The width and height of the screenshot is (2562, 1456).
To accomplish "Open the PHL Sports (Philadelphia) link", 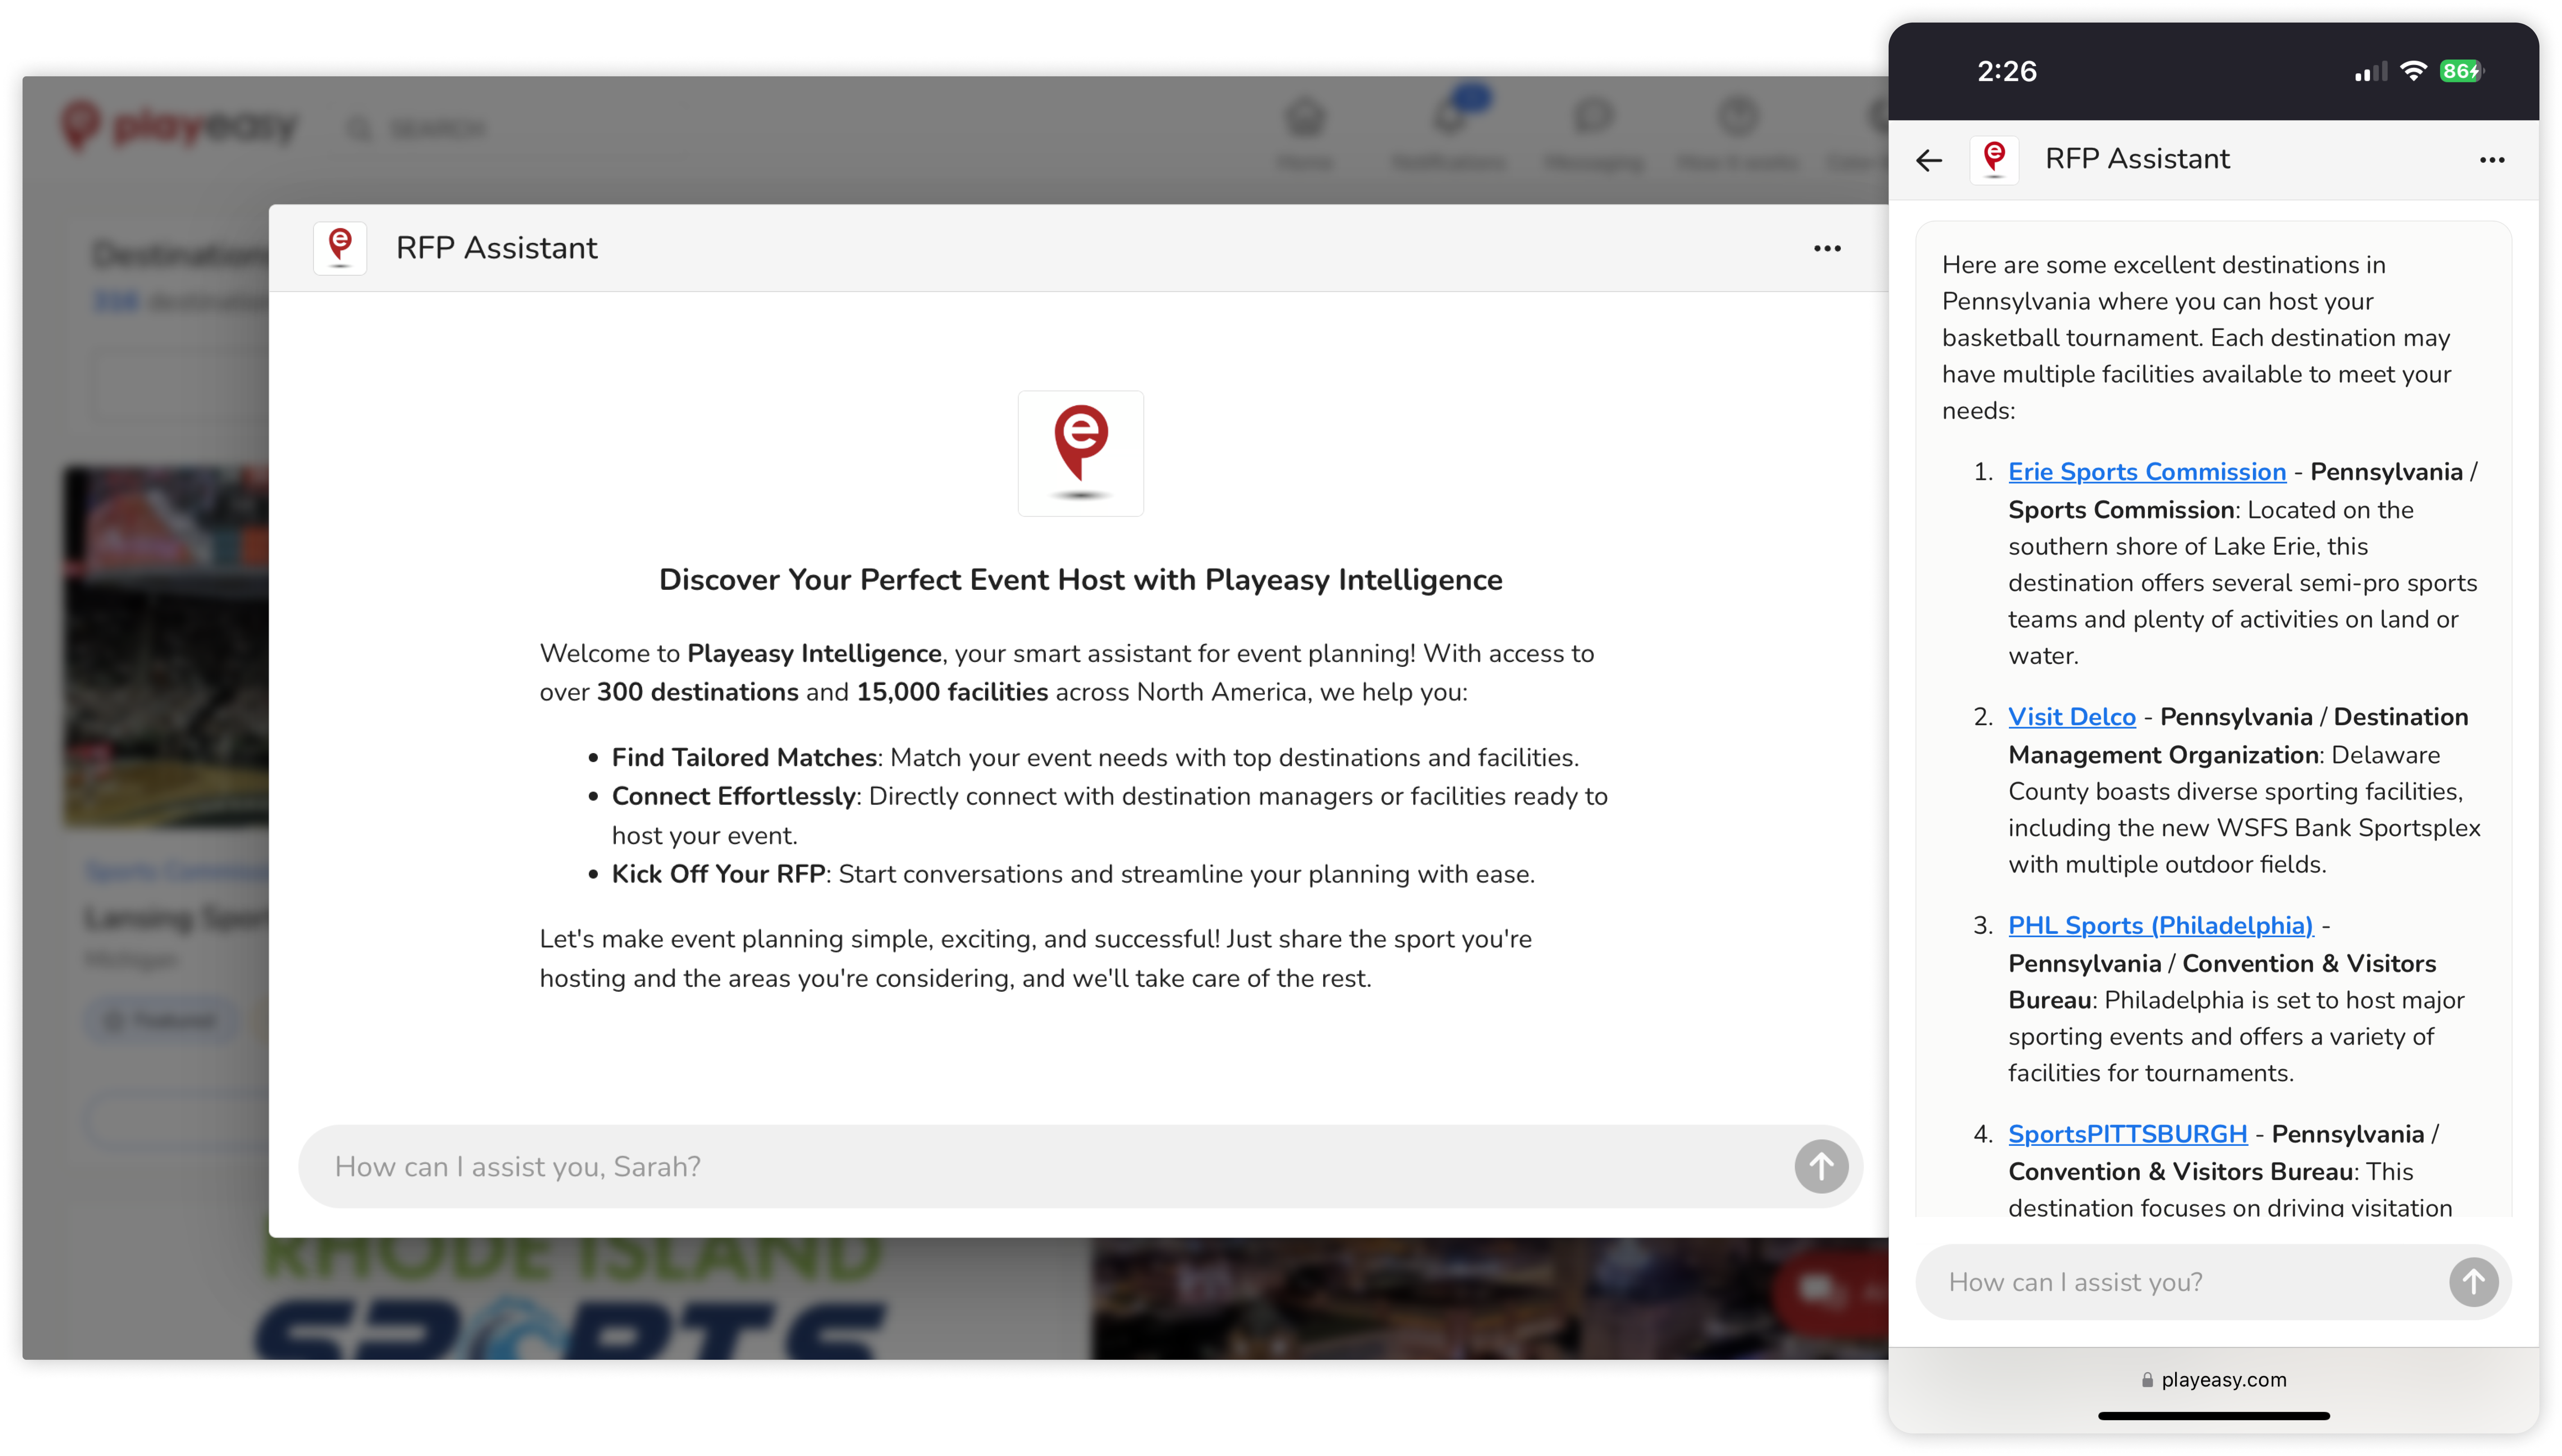I will [2160, 925].
